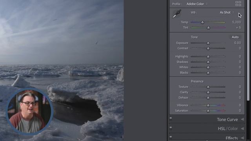Screen dimensions: 251x141
Task: Click the Texture slider handle
Action: coord(208,87)
